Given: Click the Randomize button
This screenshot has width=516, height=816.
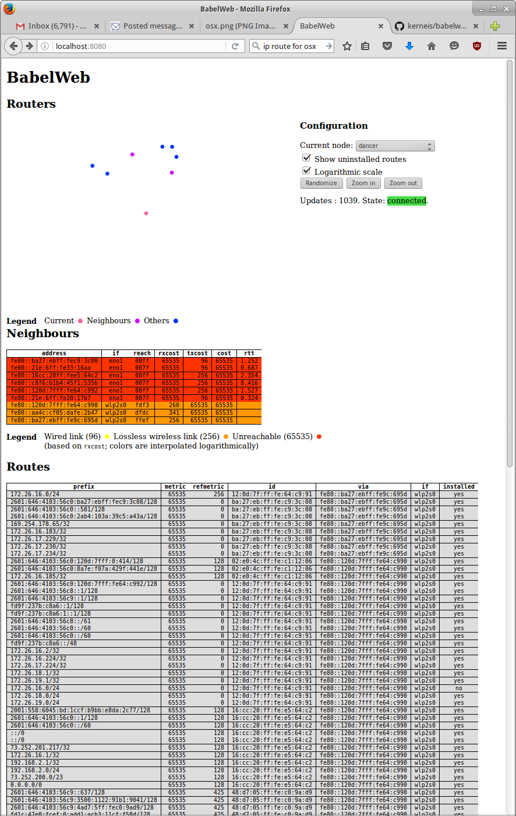Looking at the screenshot, I should pos(321,183).
